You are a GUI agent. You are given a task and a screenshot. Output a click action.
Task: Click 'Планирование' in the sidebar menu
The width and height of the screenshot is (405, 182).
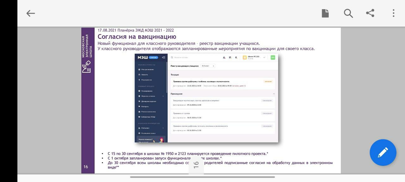click(x=145, y=91)
